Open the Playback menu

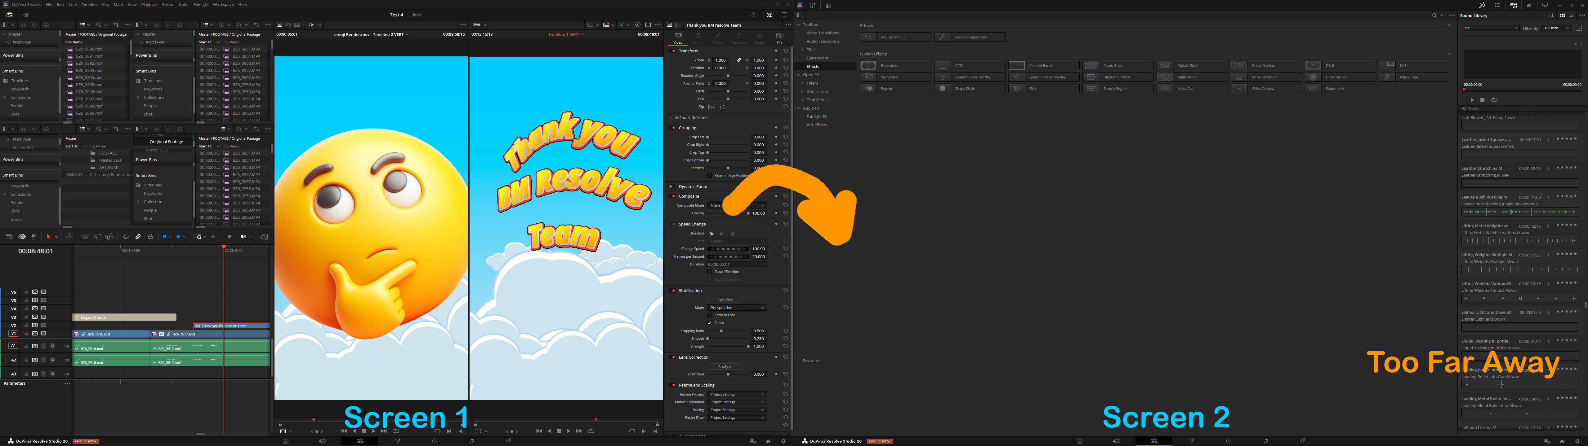coord(149,4)
